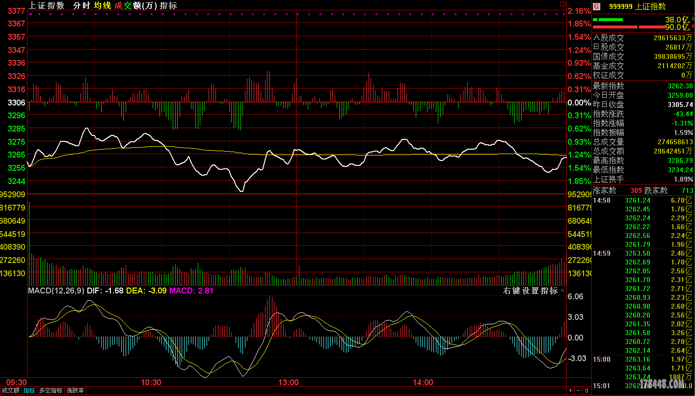The image size is (695, 396).
Task: Click the red down arrow beside 90.0亿
Action: (x=693, y=27)
